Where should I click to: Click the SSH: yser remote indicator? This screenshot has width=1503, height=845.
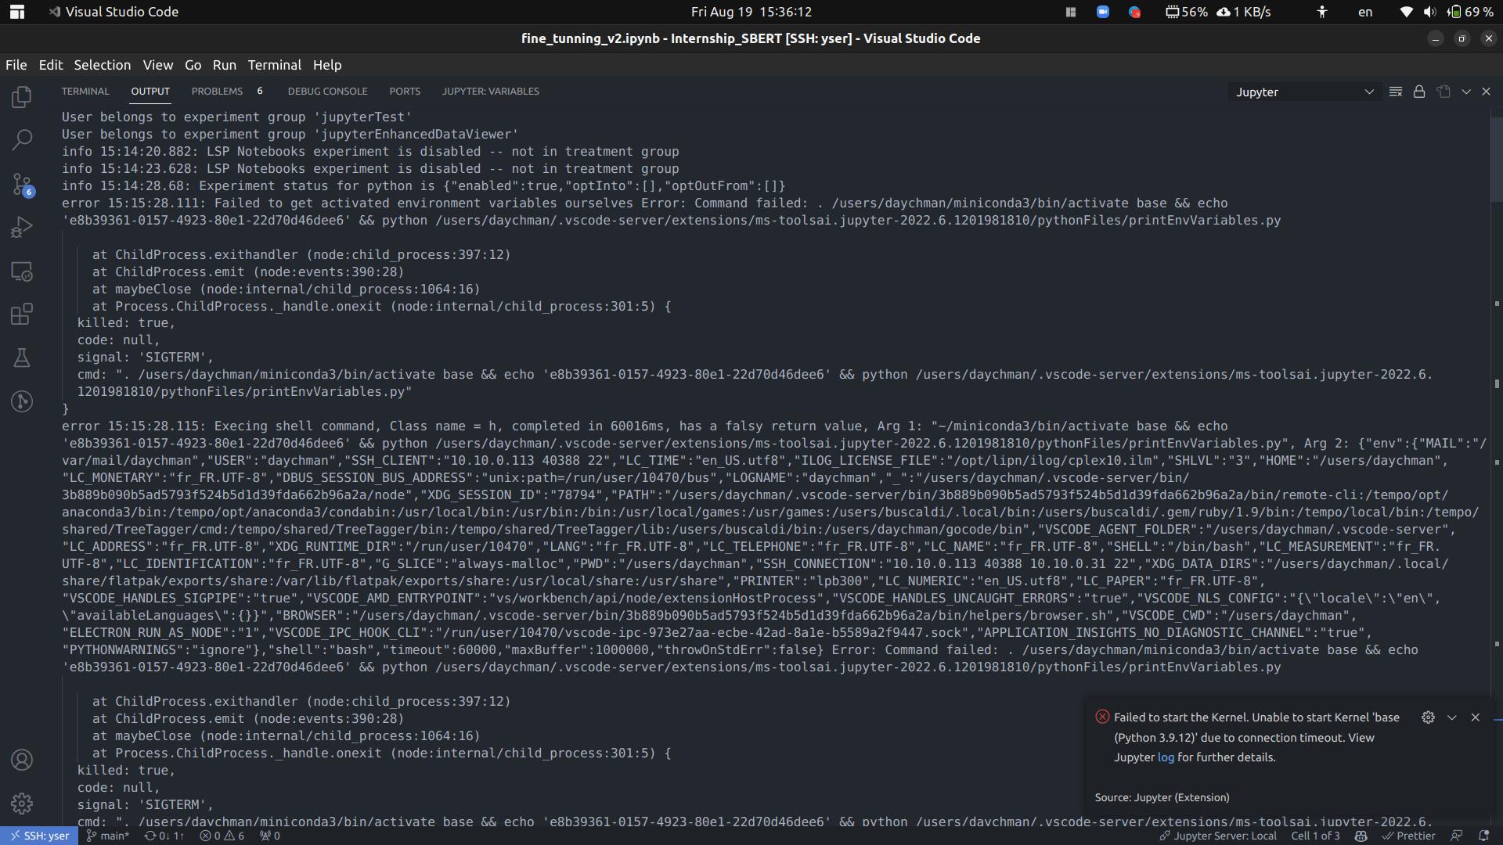pos(39,836)
